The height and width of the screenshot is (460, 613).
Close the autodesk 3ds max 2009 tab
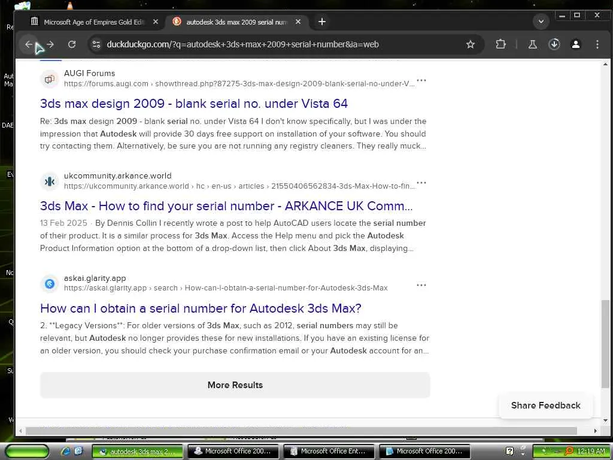pos(298,22)
